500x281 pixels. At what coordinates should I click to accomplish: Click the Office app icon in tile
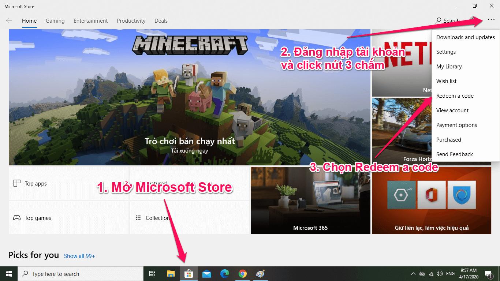click(432, 195)
